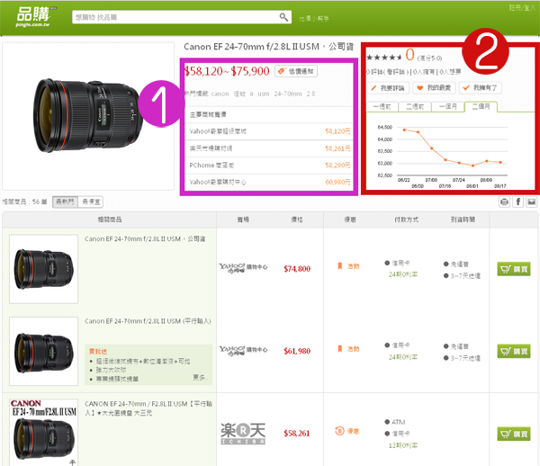This screenshot has width=540, height=466.
Task: Click the price $58,261 in the listing table
Action: point(296,434)
